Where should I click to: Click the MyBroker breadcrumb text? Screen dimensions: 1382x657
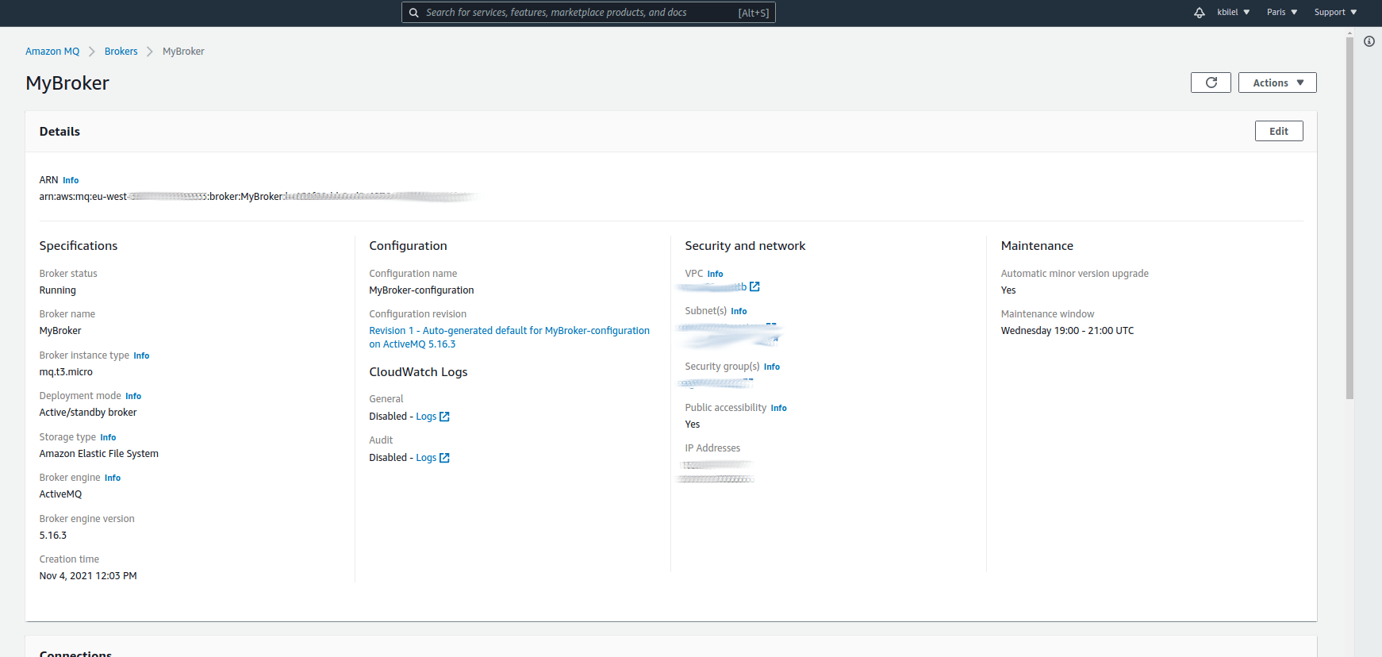tap(183, 52)
